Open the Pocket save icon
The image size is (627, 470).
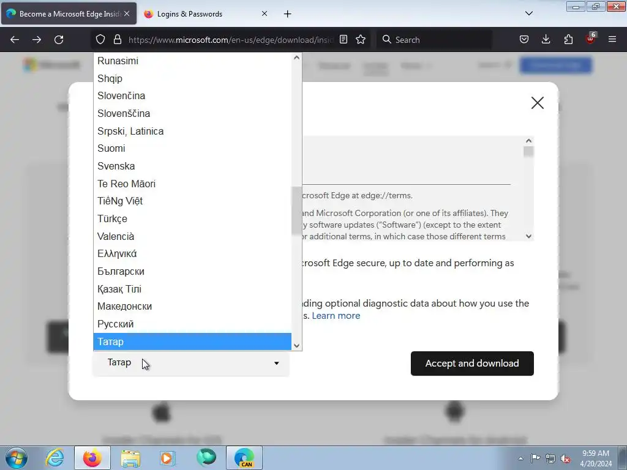tap(524, 40)
